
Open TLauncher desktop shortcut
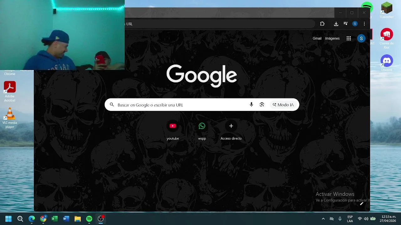coord(387,10)
